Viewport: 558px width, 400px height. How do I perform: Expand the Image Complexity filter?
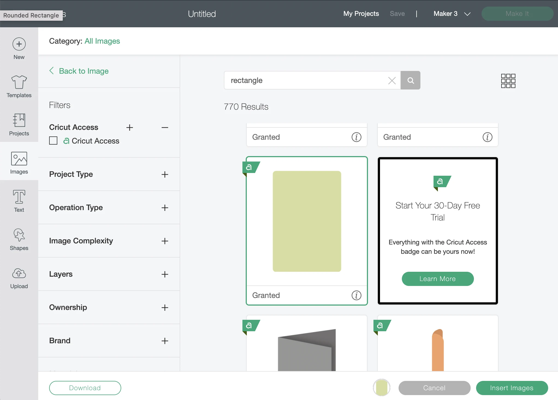tap(165, 241)
